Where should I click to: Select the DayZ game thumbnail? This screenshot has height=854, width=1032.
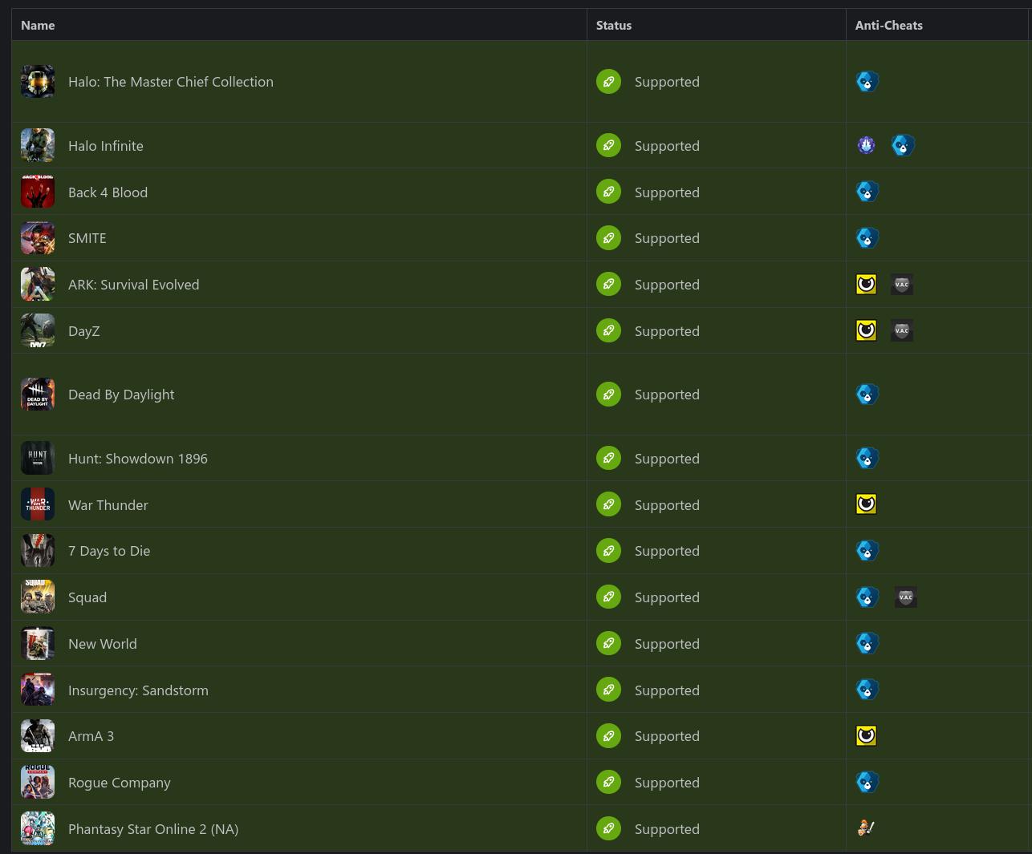click(38, 330)
